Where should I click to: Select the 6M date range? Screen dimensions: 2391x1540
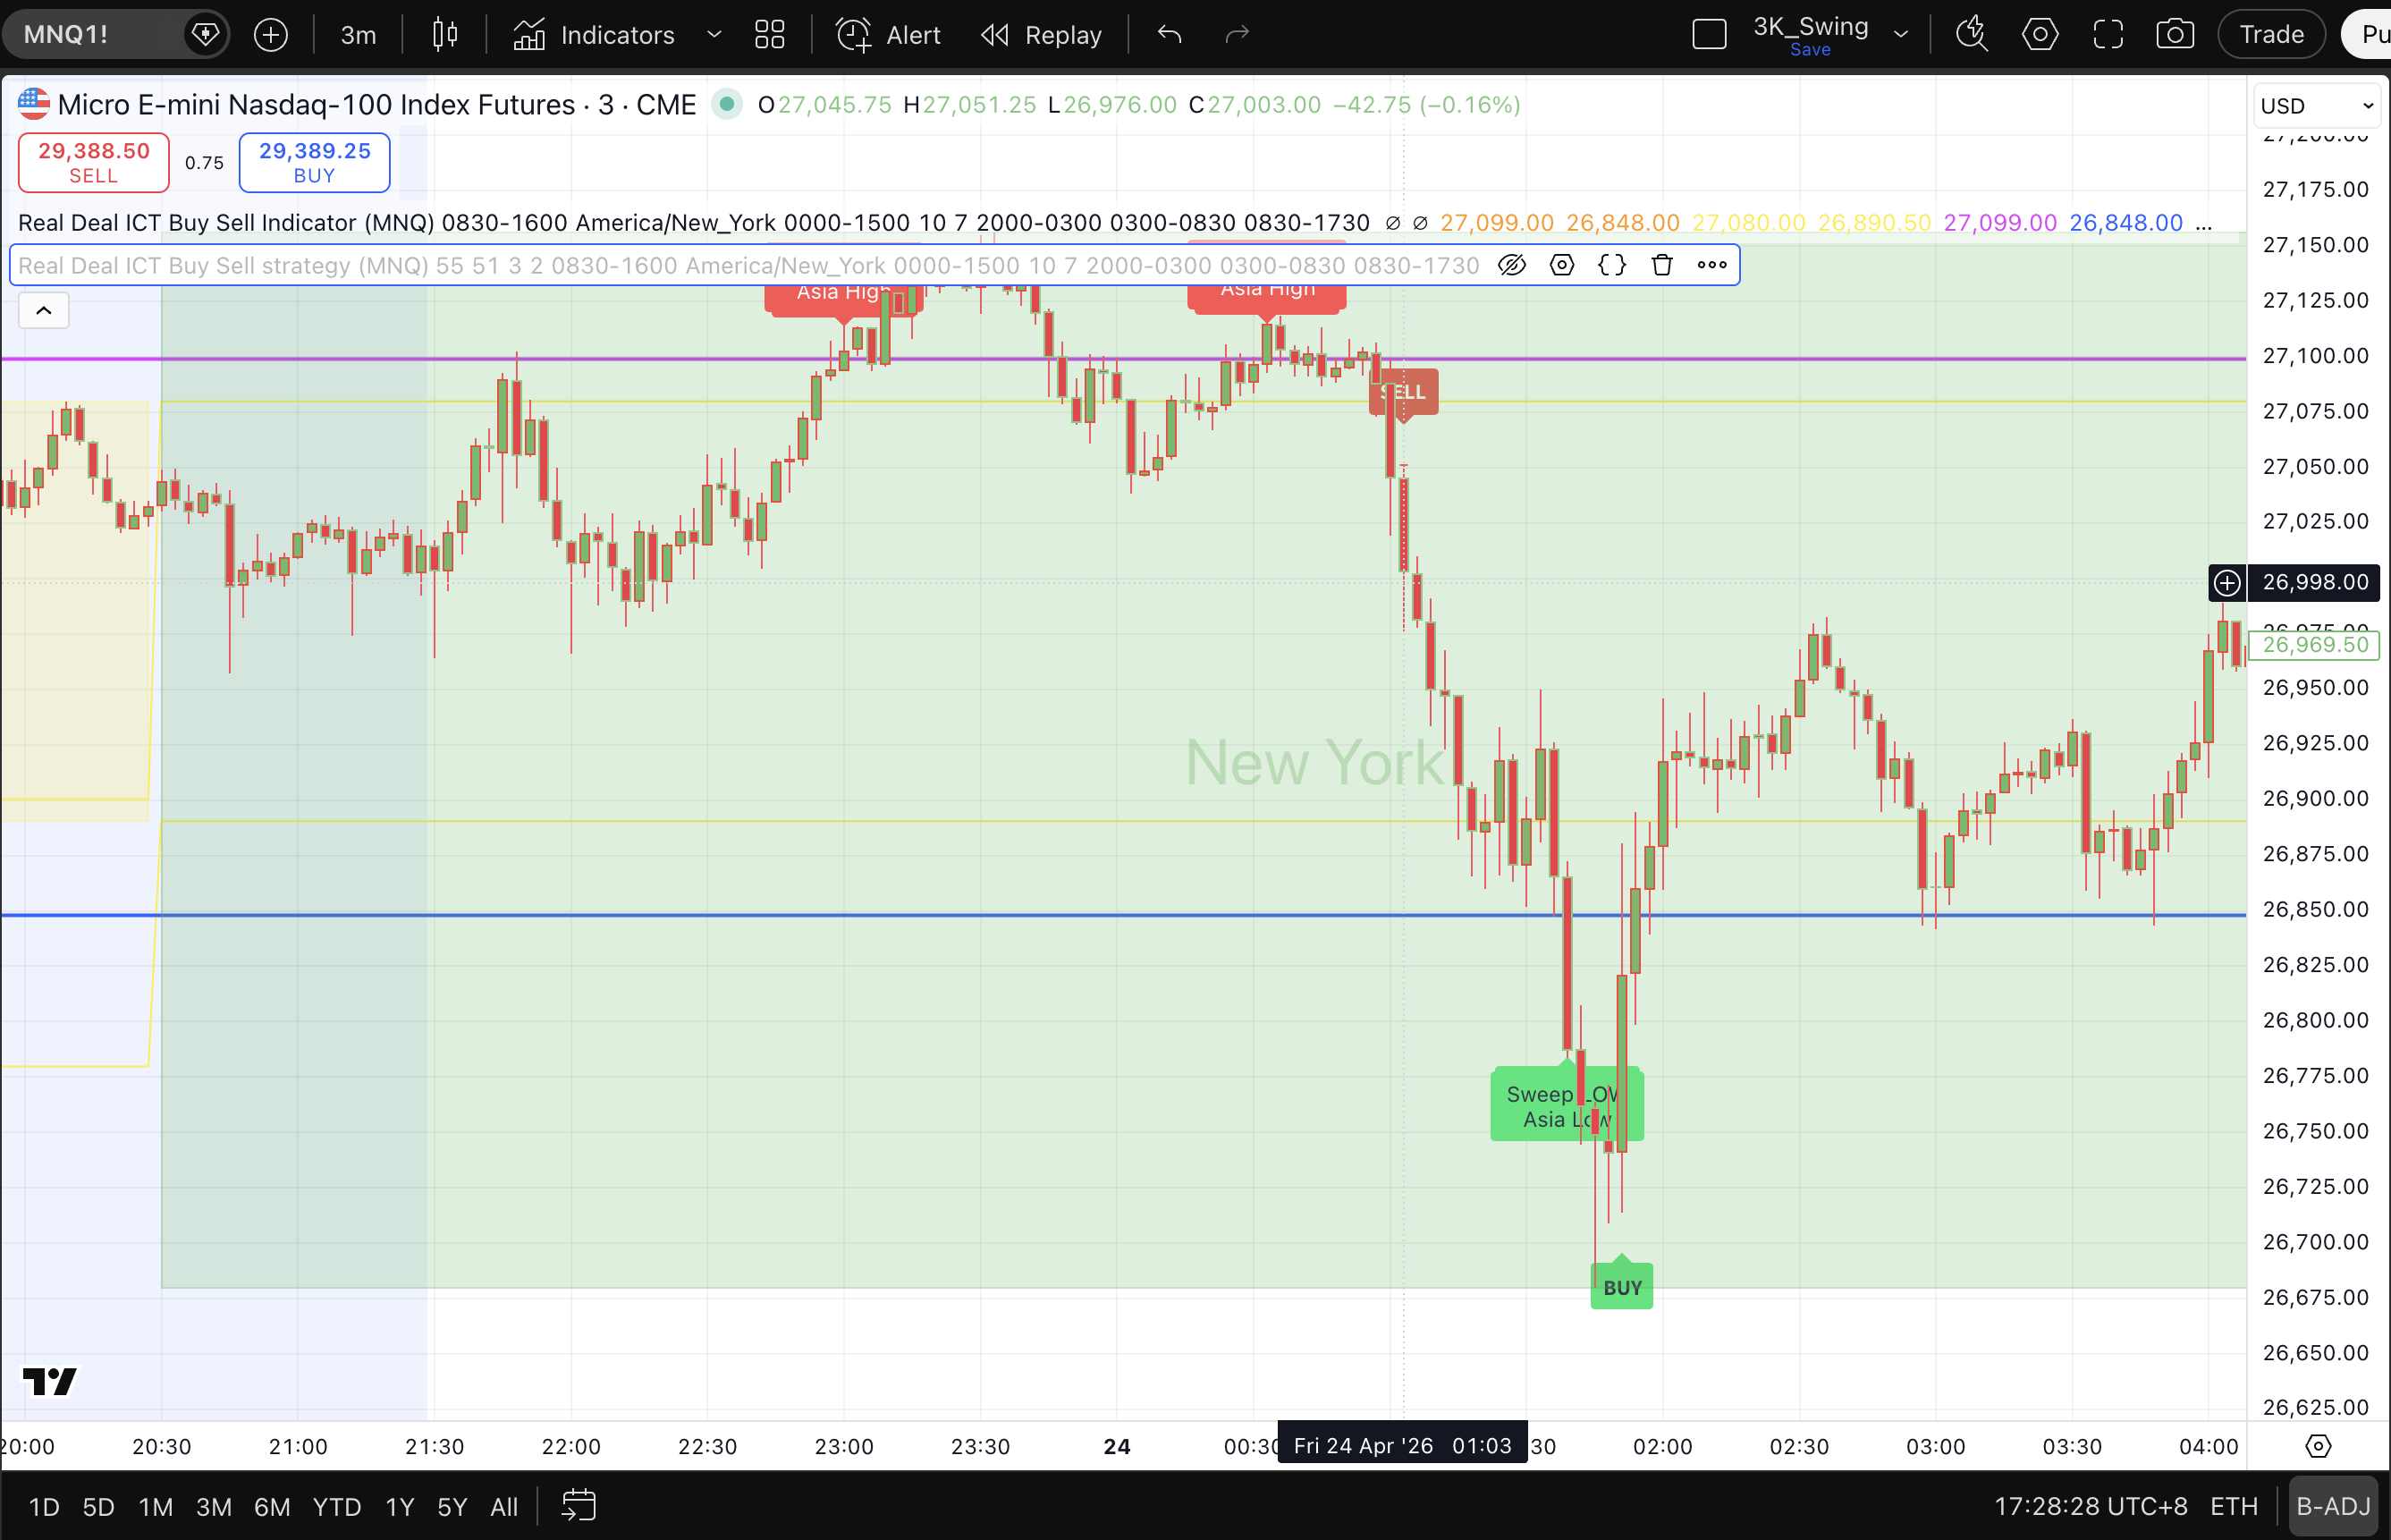click(272, 1506)
